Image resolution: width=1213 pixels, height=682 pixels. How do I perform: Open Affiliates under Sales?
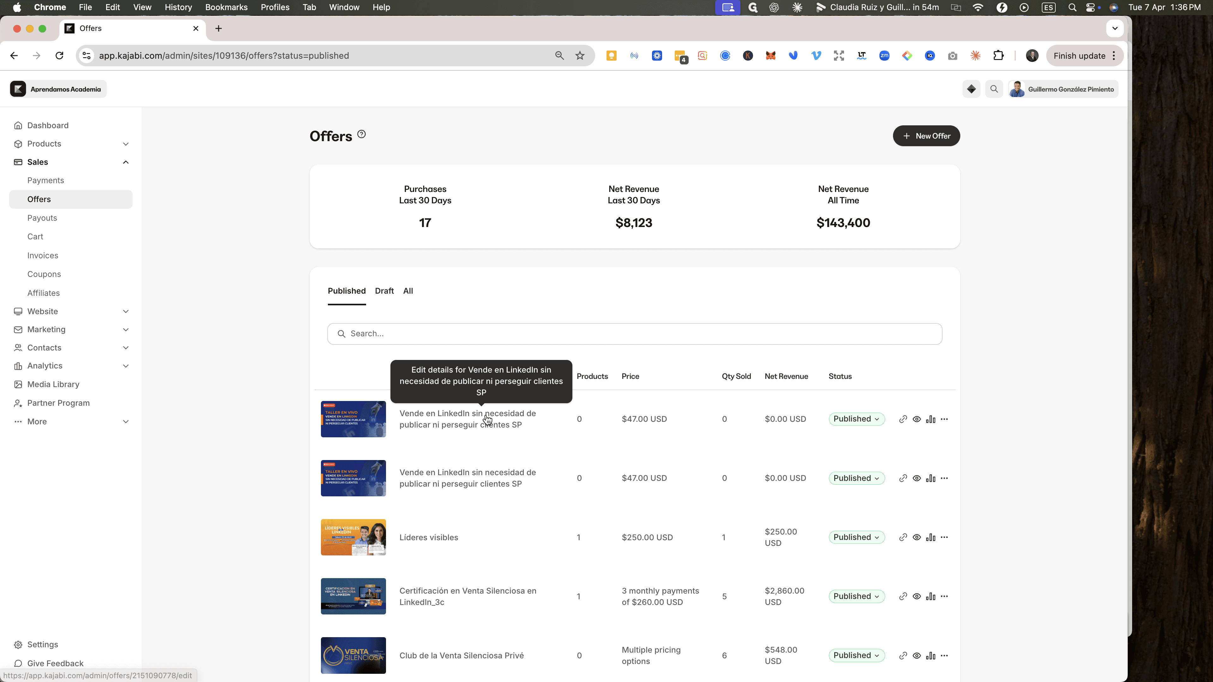tap(43, 293)
